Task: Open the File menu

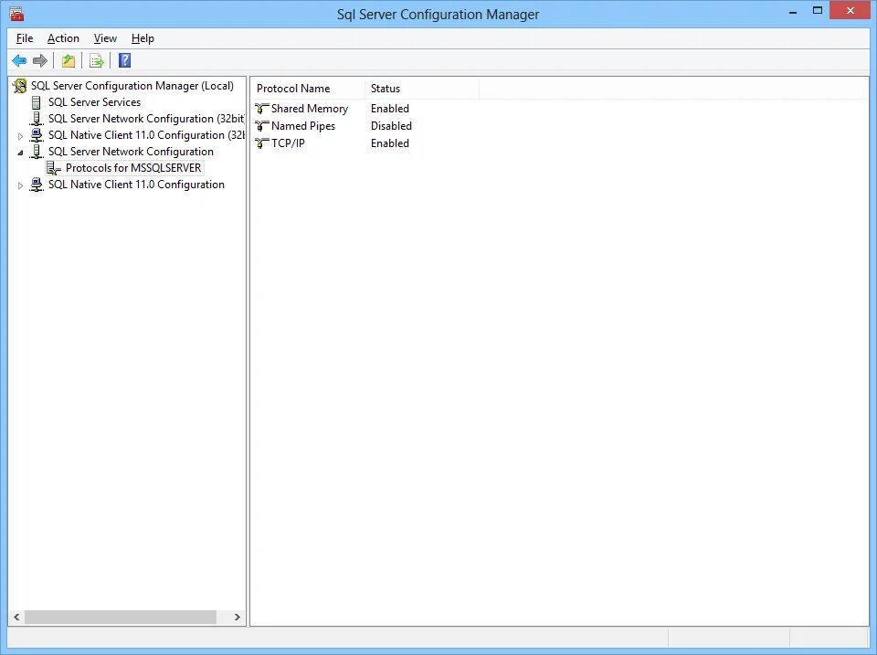Action: click(25, 38)
